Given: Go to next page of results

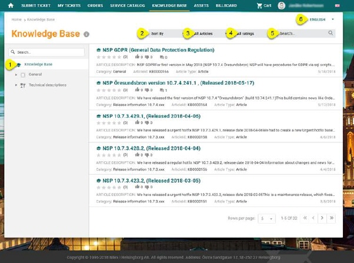Looking at the screenshot, I should pyautogui.click(x=321, y=218).
